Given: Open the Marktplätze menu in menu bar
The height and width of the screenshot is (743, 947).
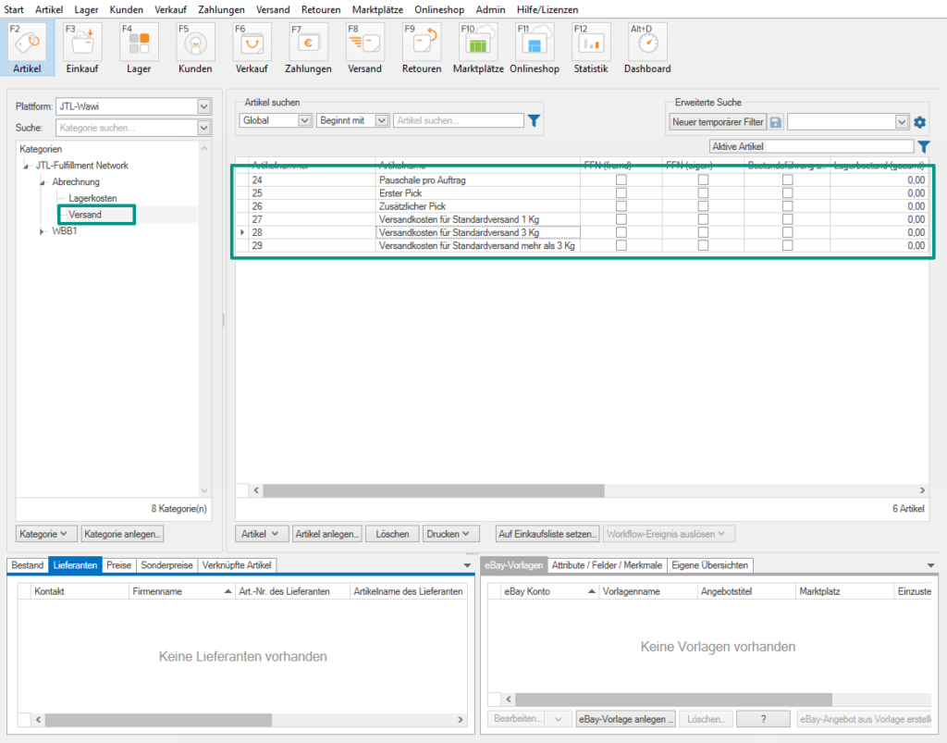Looking at the screenshot, I should pyautogui.click(x=377, y=9).
